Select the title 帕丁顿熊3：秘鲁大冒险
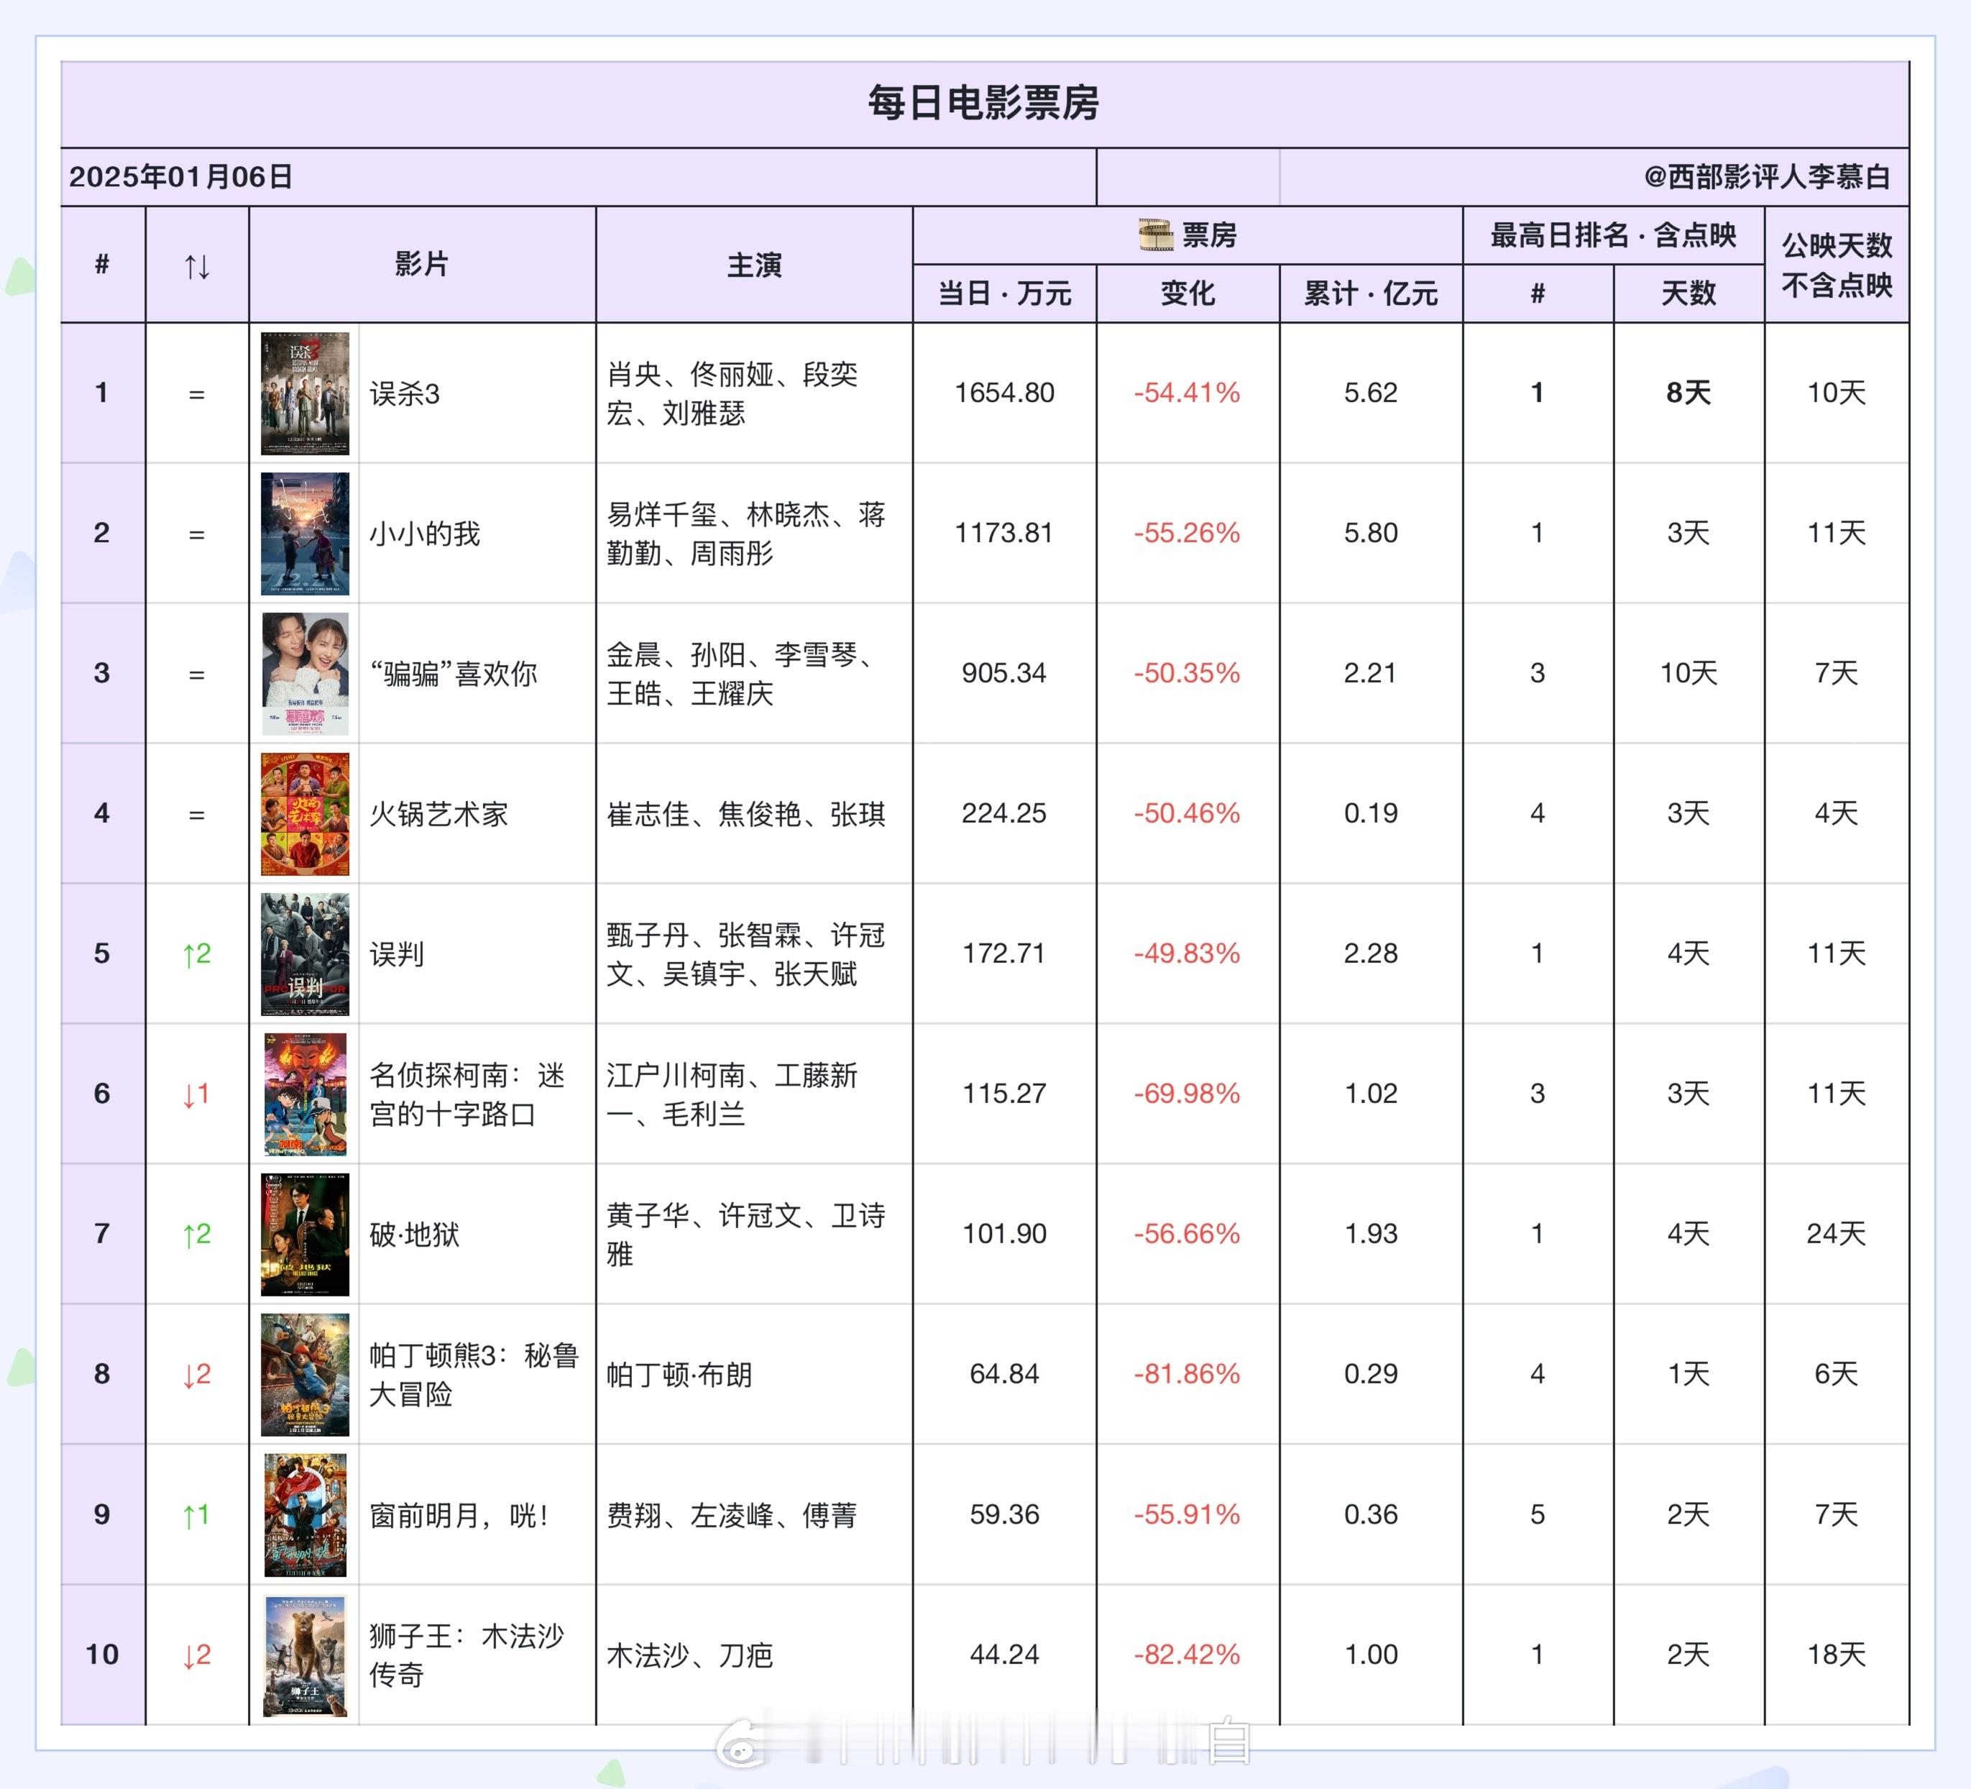Screen dimensions: 1971x1789 click(474, 1374)
